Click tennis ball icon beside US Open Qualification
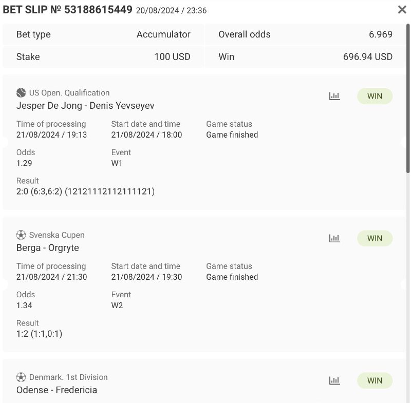The height and width of the screenshot is (403, 411). click(x=21, y=93)
